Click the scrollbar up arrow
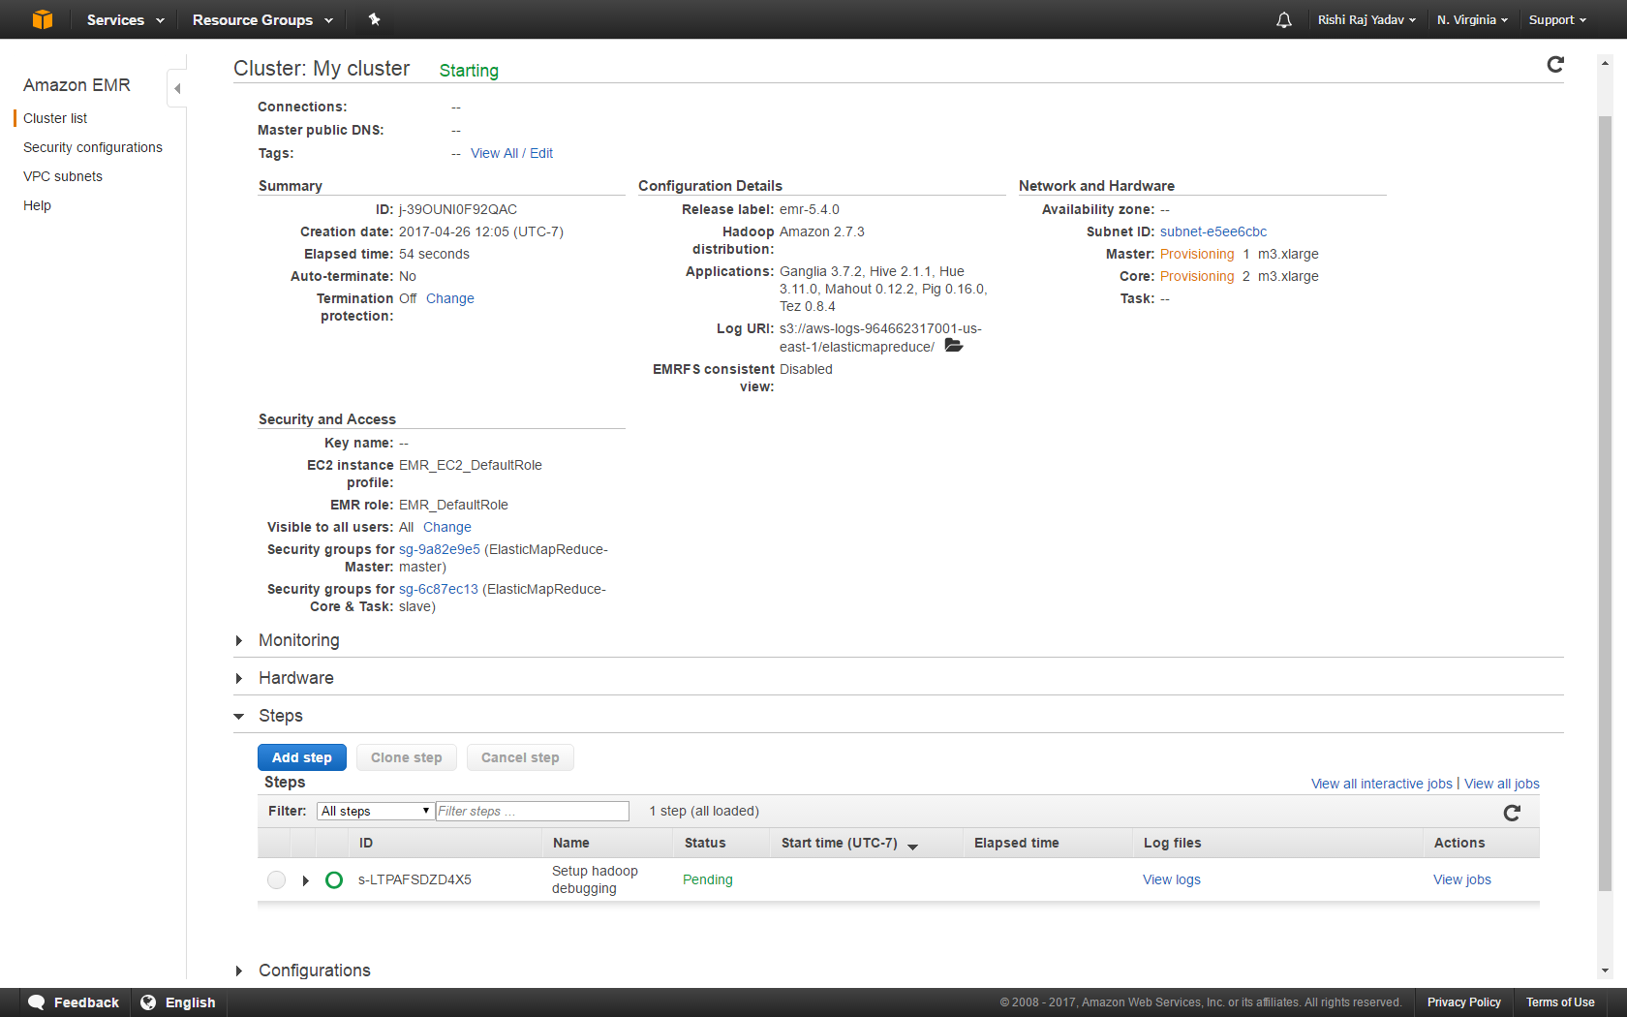The width and height of the screenshot is (1627, 1017). click(1605, 64)
